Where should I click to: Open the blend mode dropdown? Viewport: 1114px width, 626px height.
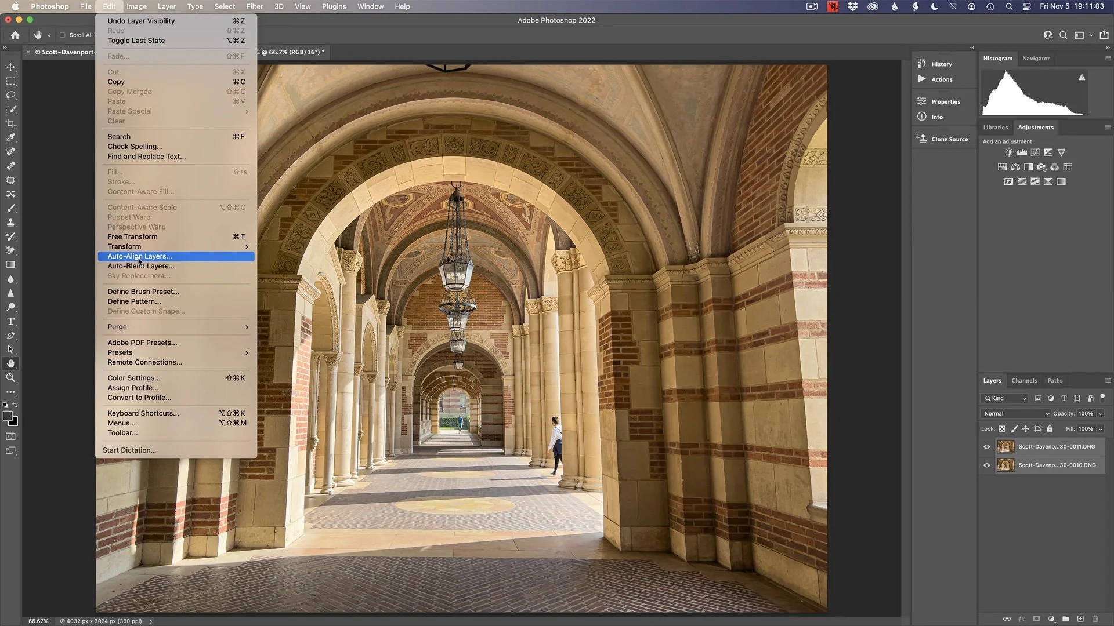pyautogui.click(x=1015, y=413)
